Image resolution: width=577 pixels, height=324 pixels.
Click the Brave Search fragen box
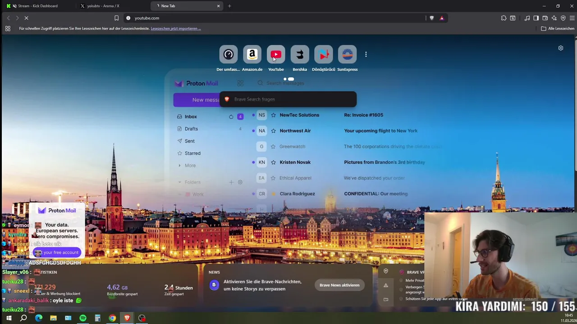pos(288,99)
